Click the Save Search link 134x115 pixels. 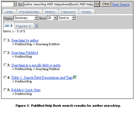pyautogui.click(x=121, y=4)
